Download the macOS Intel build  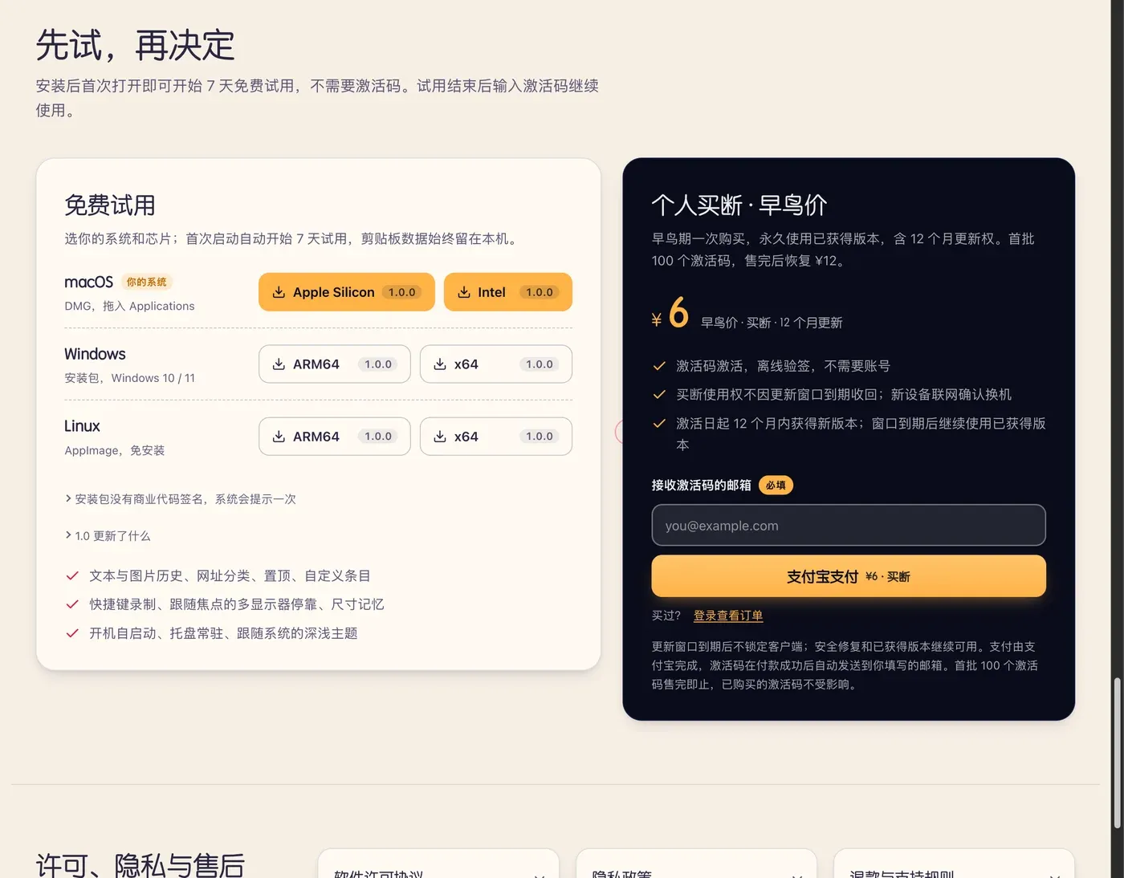tap(508, 292)
